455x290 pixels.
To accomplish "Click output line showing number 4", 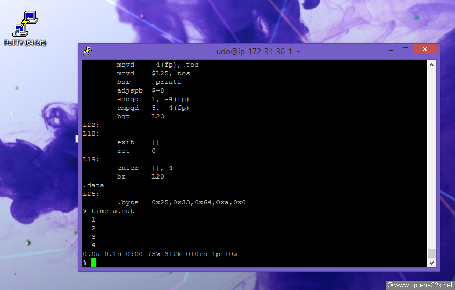I will (93, 245).
